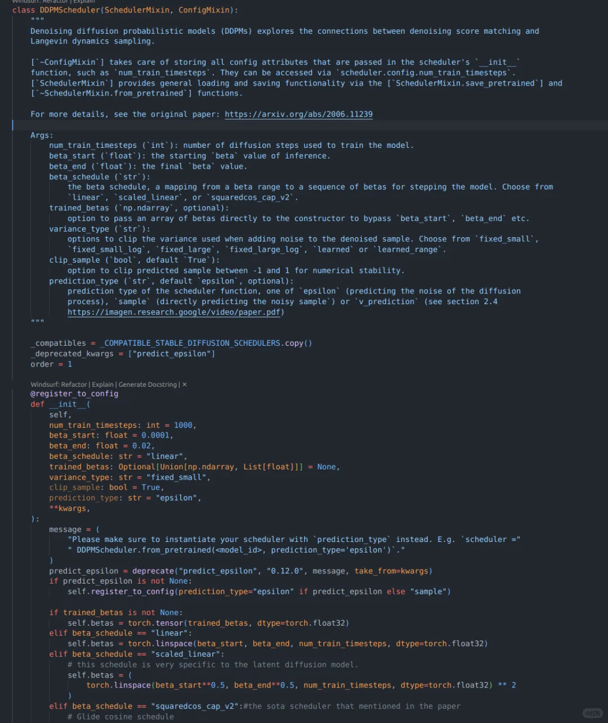This screenshot has width=608, height=723.
Task: Click the clip_sample default value True
Action: click(x=151, y=487)
